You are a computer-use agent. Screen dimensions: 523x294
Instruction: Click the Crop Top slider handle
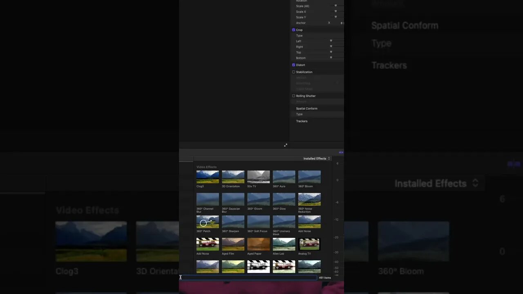[331, 52]
